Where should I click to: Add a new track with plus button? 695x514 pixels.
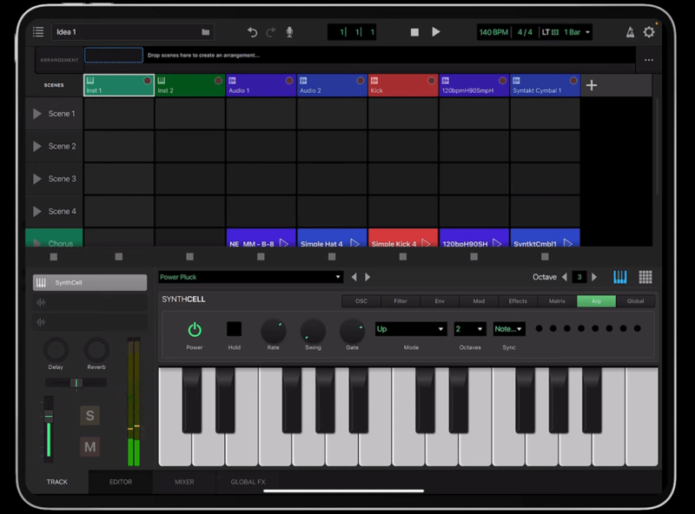click(592, 85)
